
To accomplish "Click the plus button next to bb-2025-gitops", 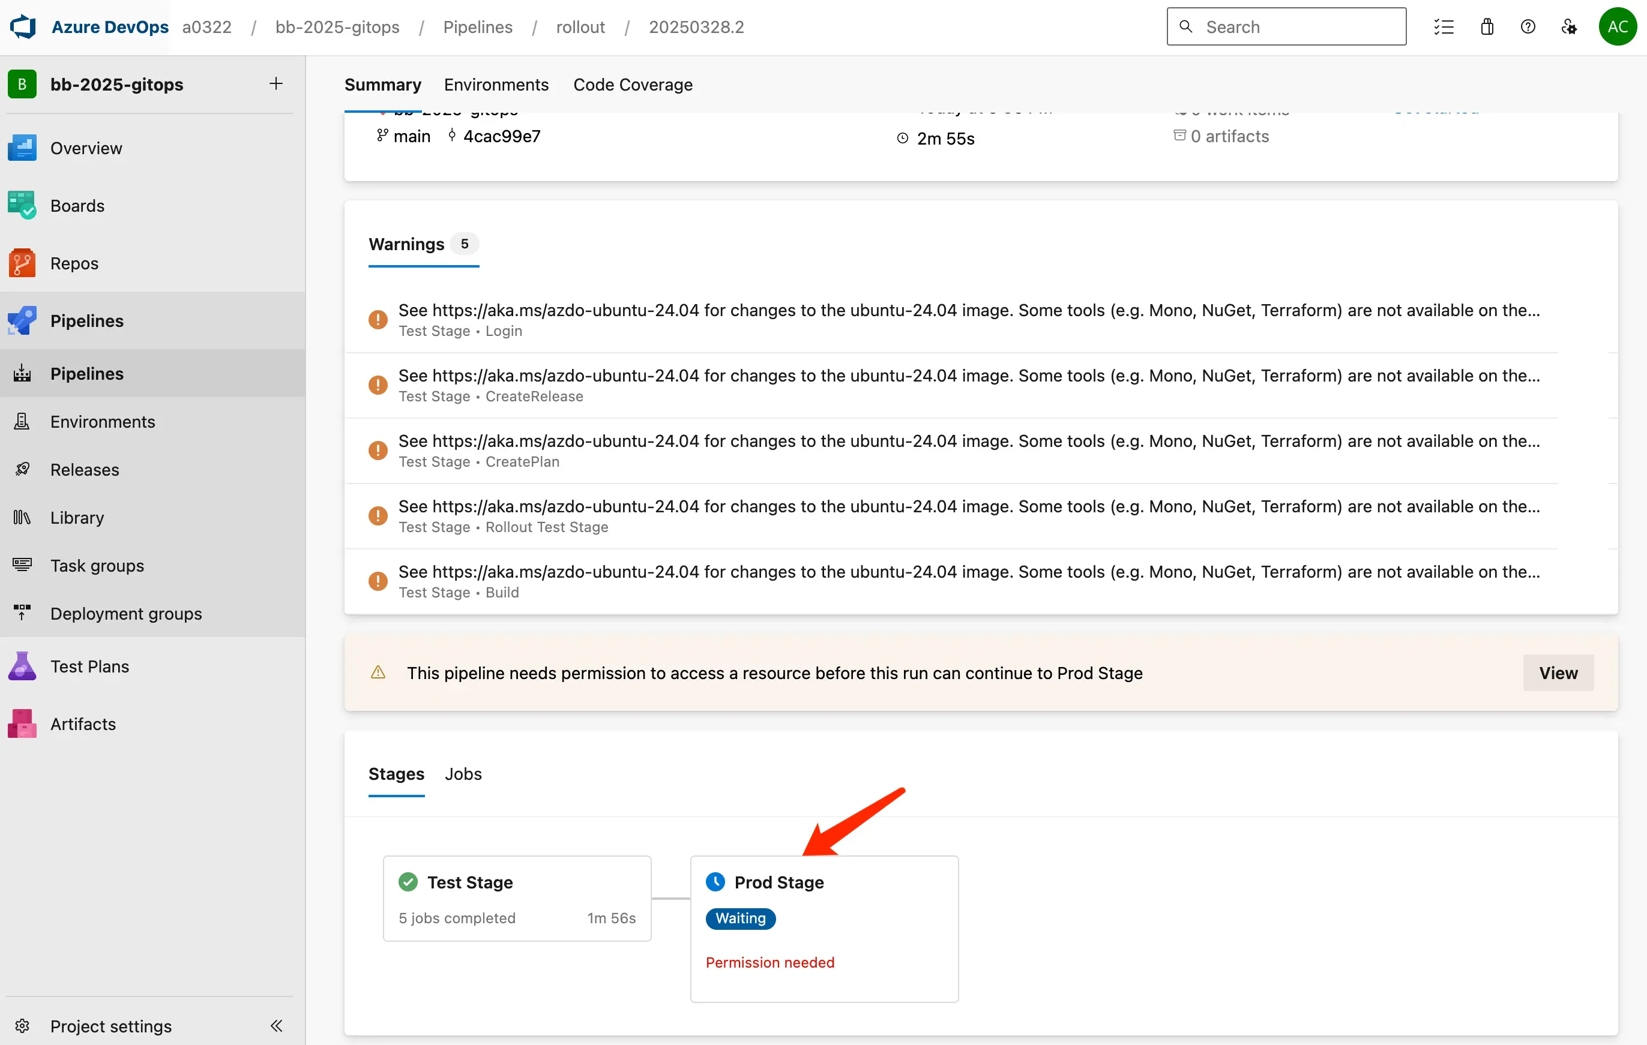I will (x=276, y=83).
